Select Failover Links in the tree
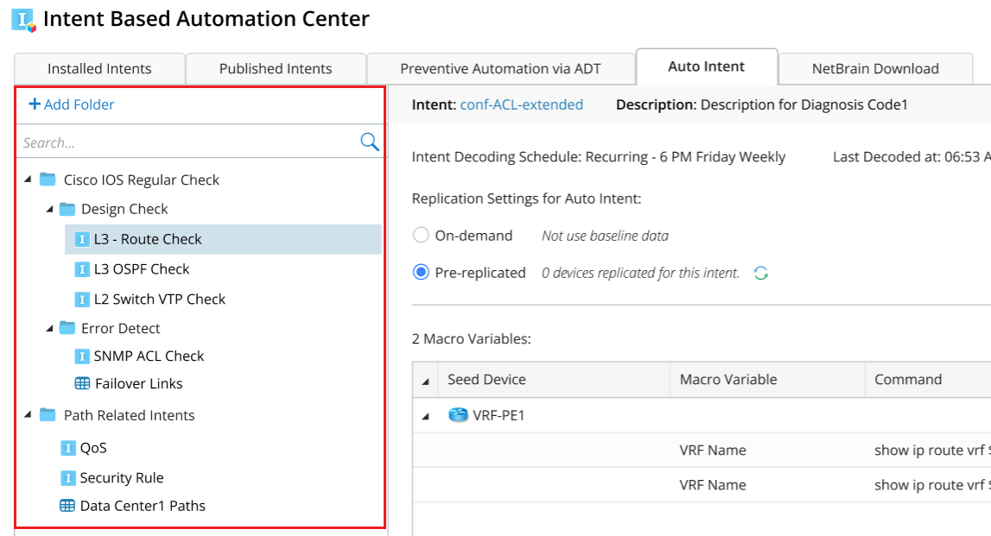The width and height of the screenshot is (991, 536). [x=138, y=383]
